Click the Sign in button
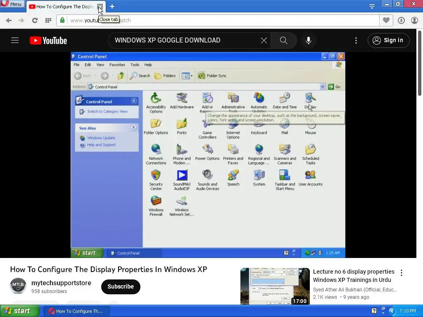Screen dimensions: 423x317 point(388,40)
